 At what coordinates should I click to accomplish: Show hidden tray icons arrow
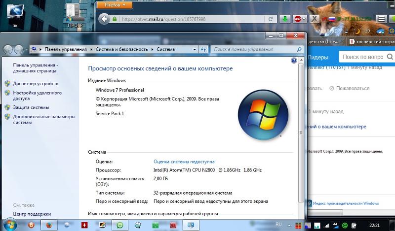coord(289,226)
